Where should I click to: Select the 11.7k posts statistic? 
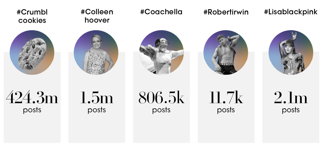point(226,98)
